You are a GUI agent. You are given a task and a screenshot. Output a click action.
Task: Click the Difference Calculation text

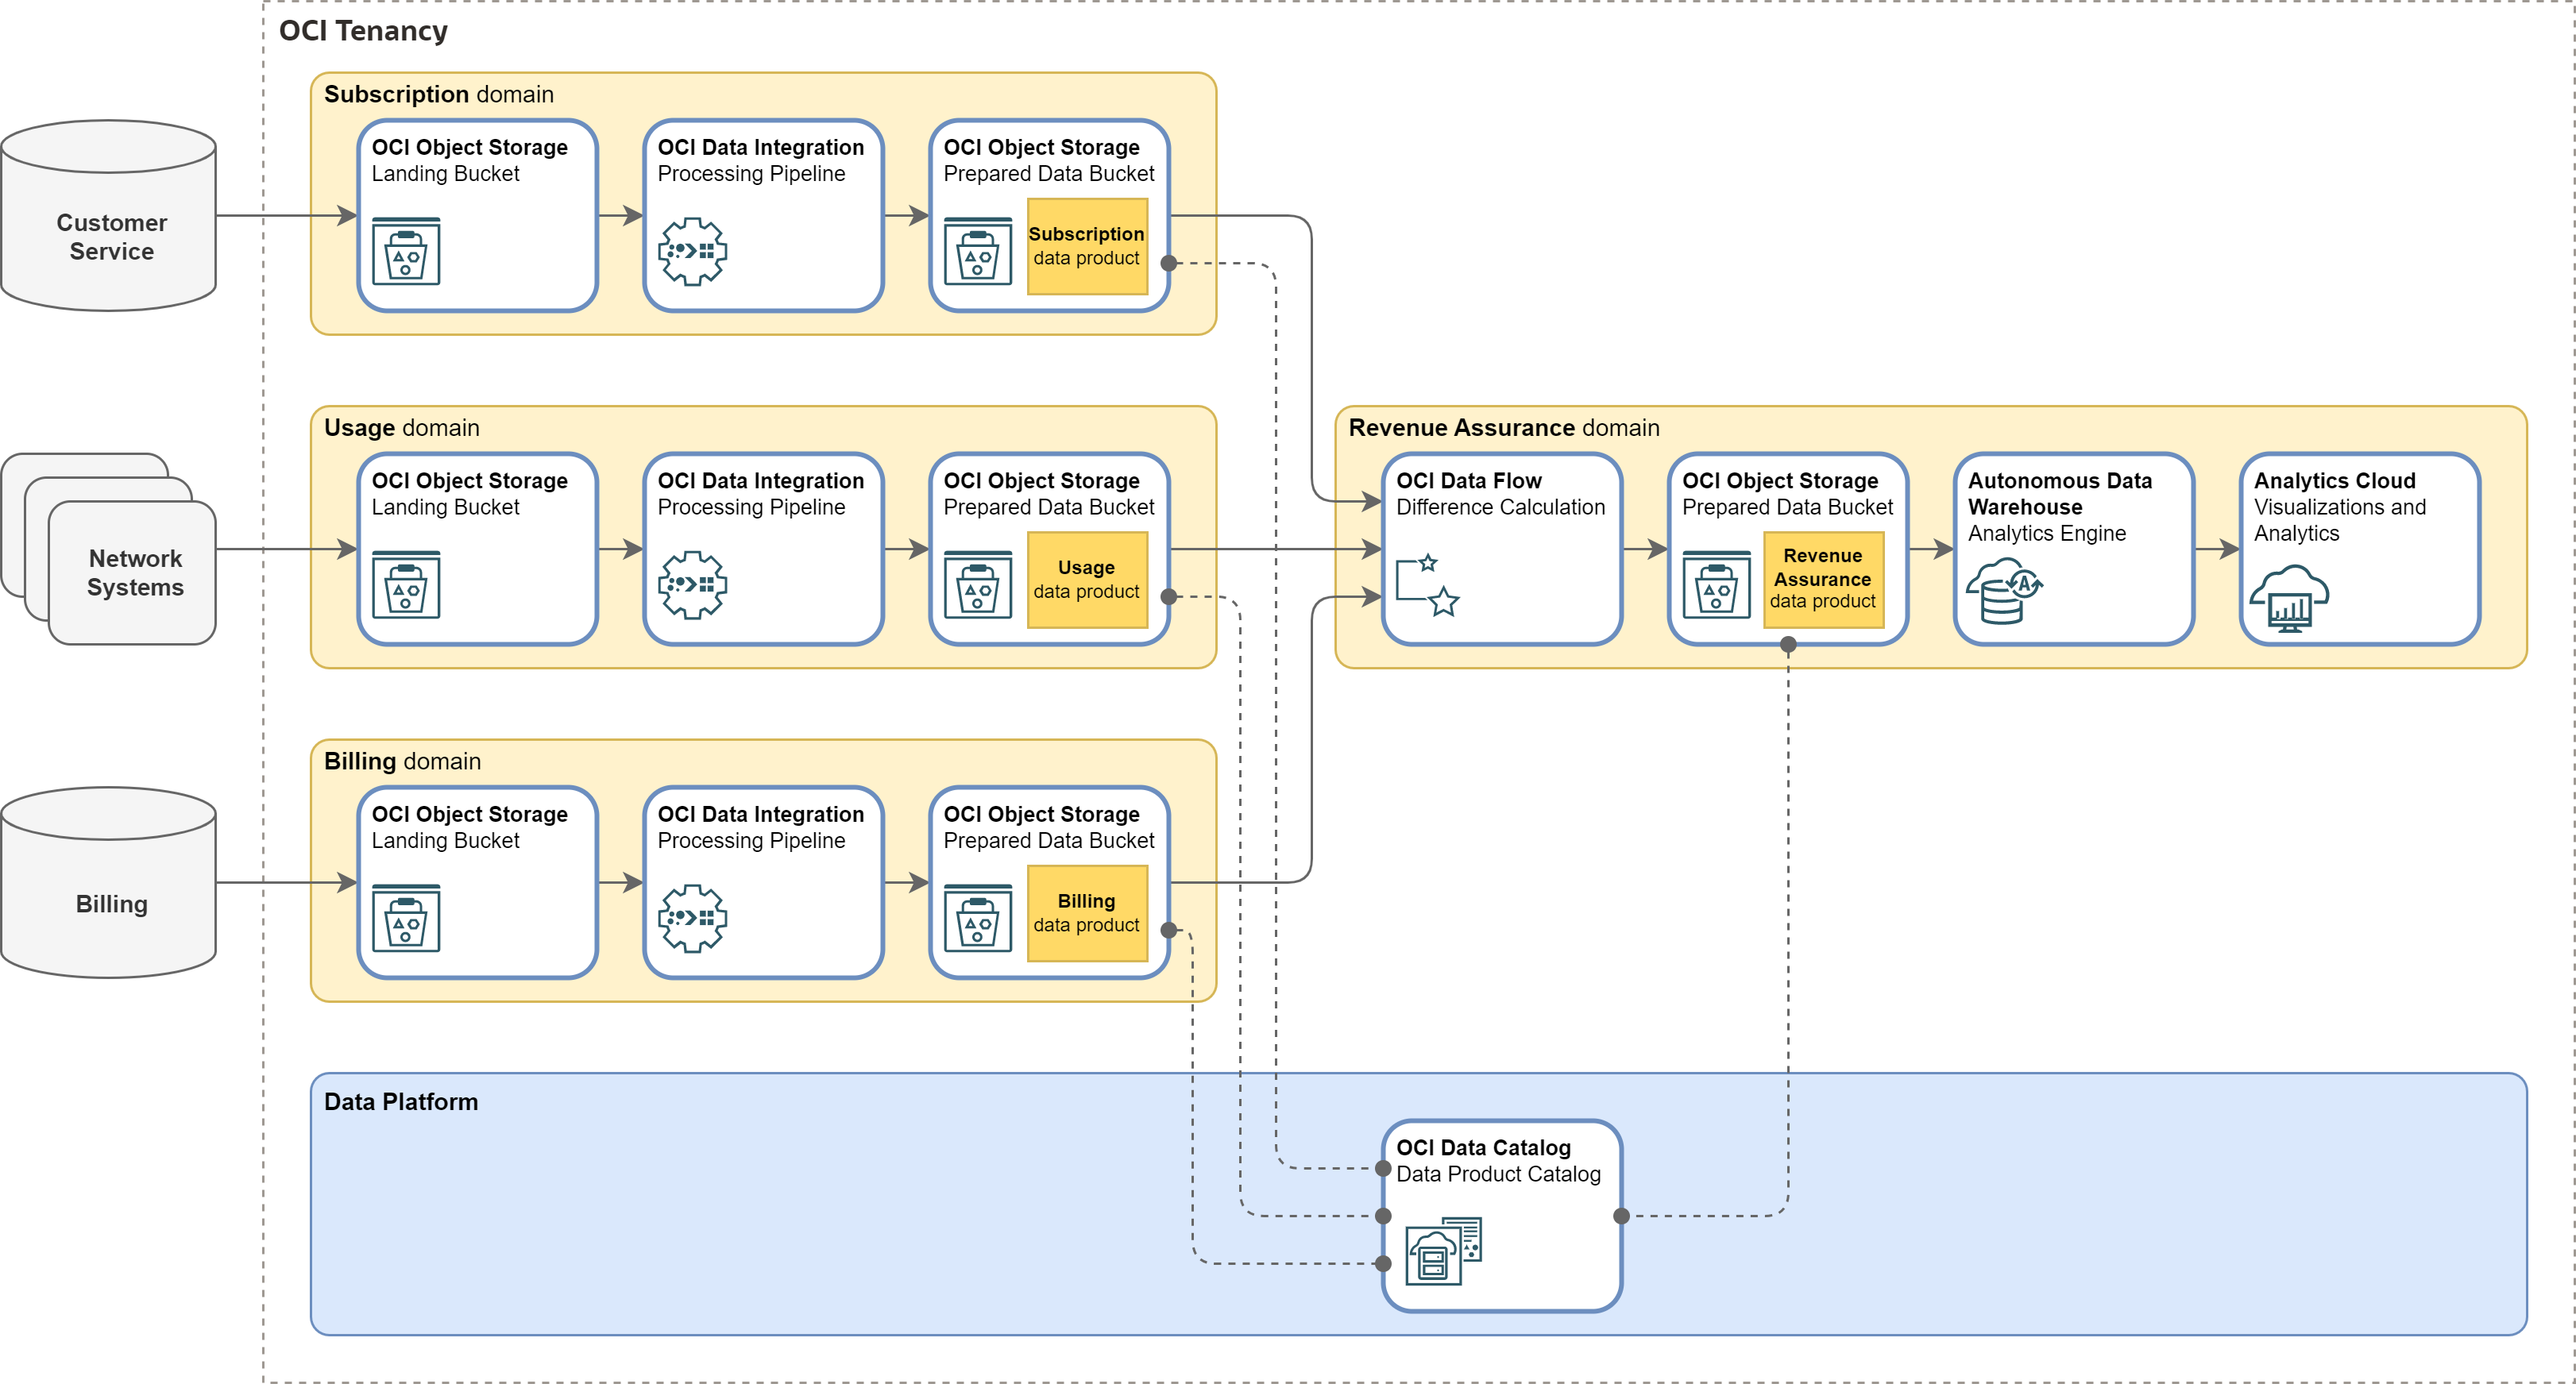[x=1500, y=507]
